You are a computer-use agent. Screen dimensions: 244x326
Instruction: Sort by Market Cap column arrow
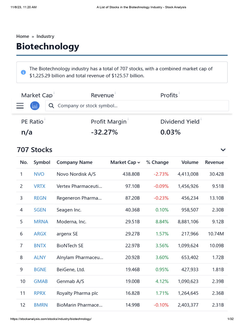click(x=139, y=162)
